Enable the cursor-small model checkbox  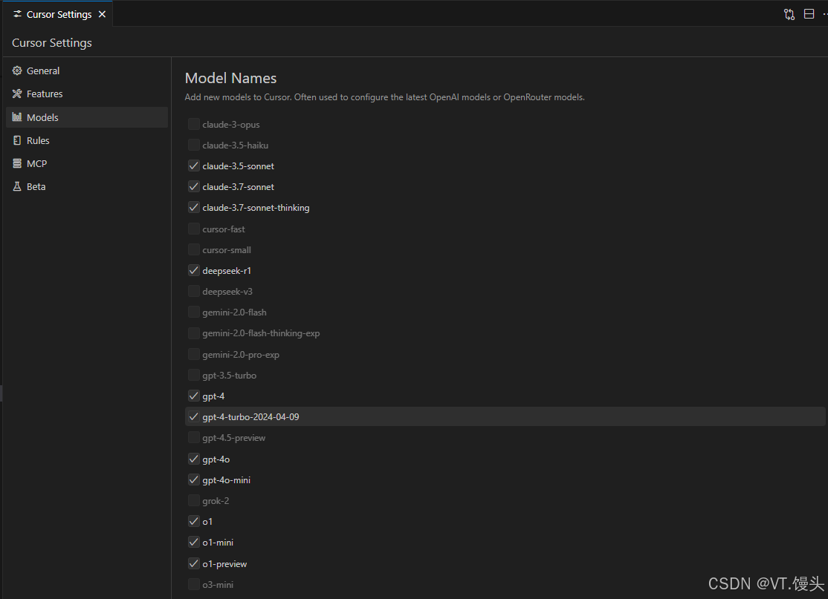[194, 249]
